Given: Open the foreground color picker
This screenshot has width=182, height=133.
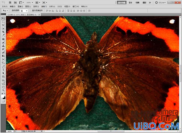Looking at the screenshot, I should tap(3, 96).
